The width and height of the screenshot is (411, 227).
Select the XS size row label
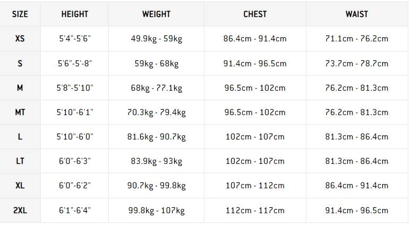[x=20, y=39]
